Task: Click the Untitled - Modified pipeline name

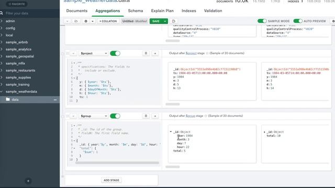Action: pos(135,21)
